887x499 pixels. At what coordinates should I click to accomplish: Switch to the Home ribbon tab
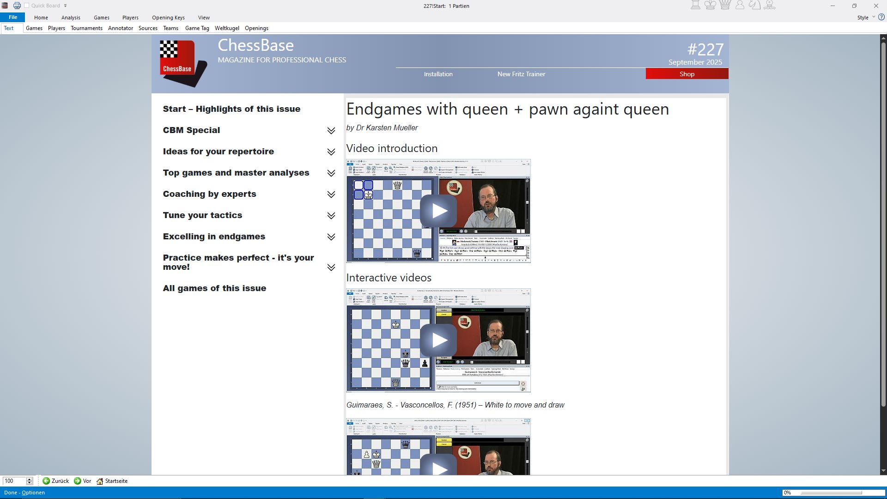click(x=41, y=18)
